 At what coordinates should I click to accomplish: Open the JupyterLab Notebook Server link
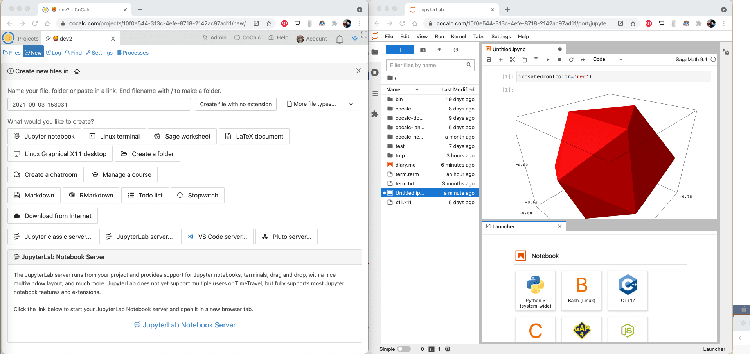[x=185, y=325]
